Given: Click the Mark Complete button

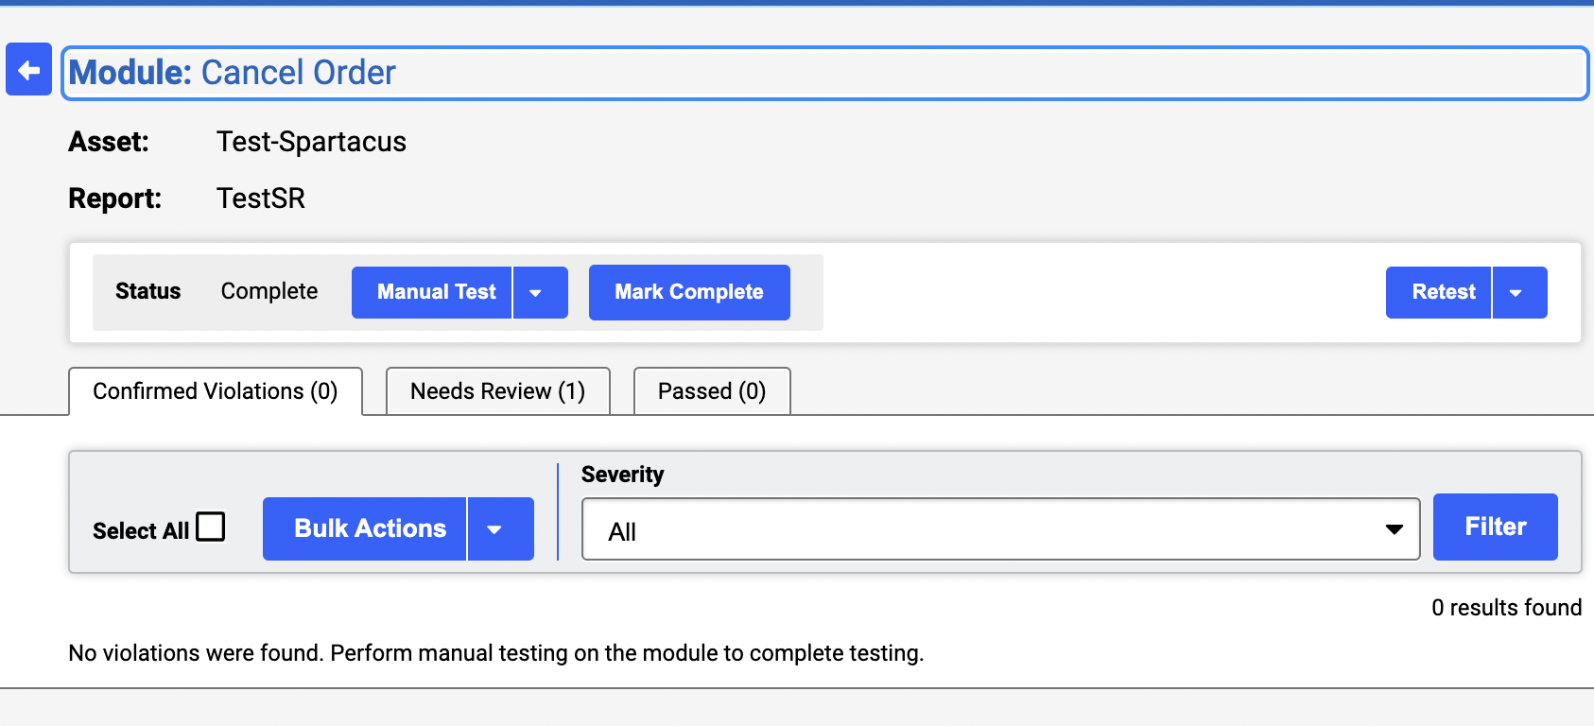Looking at the screenshot, I should (689, 292).
